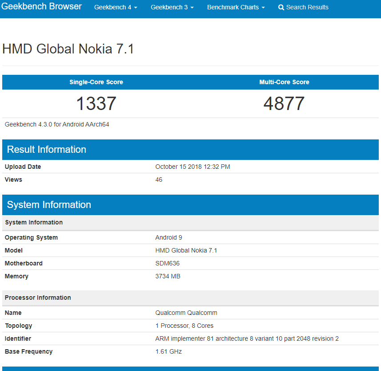Click the Identifier label
This screenshot has width=381, height=371.
point(18,338)
